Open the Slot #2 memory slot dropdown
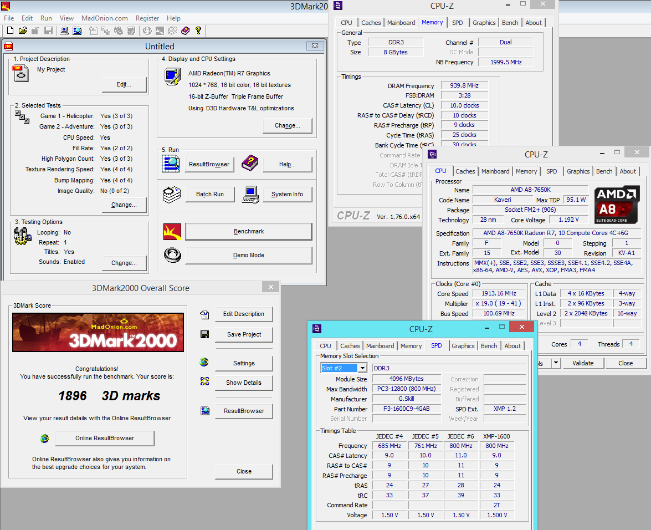The image size is (651, 530). 362,368
